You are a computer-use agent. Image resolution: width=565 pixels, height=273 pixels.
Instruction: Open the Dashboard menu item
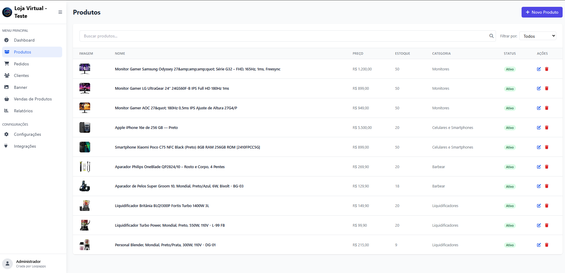(x=24, y=40)
